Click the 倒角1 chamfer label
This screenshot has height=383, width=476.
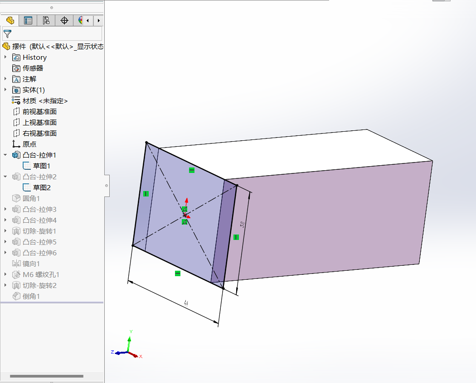[x=31, y=296]
